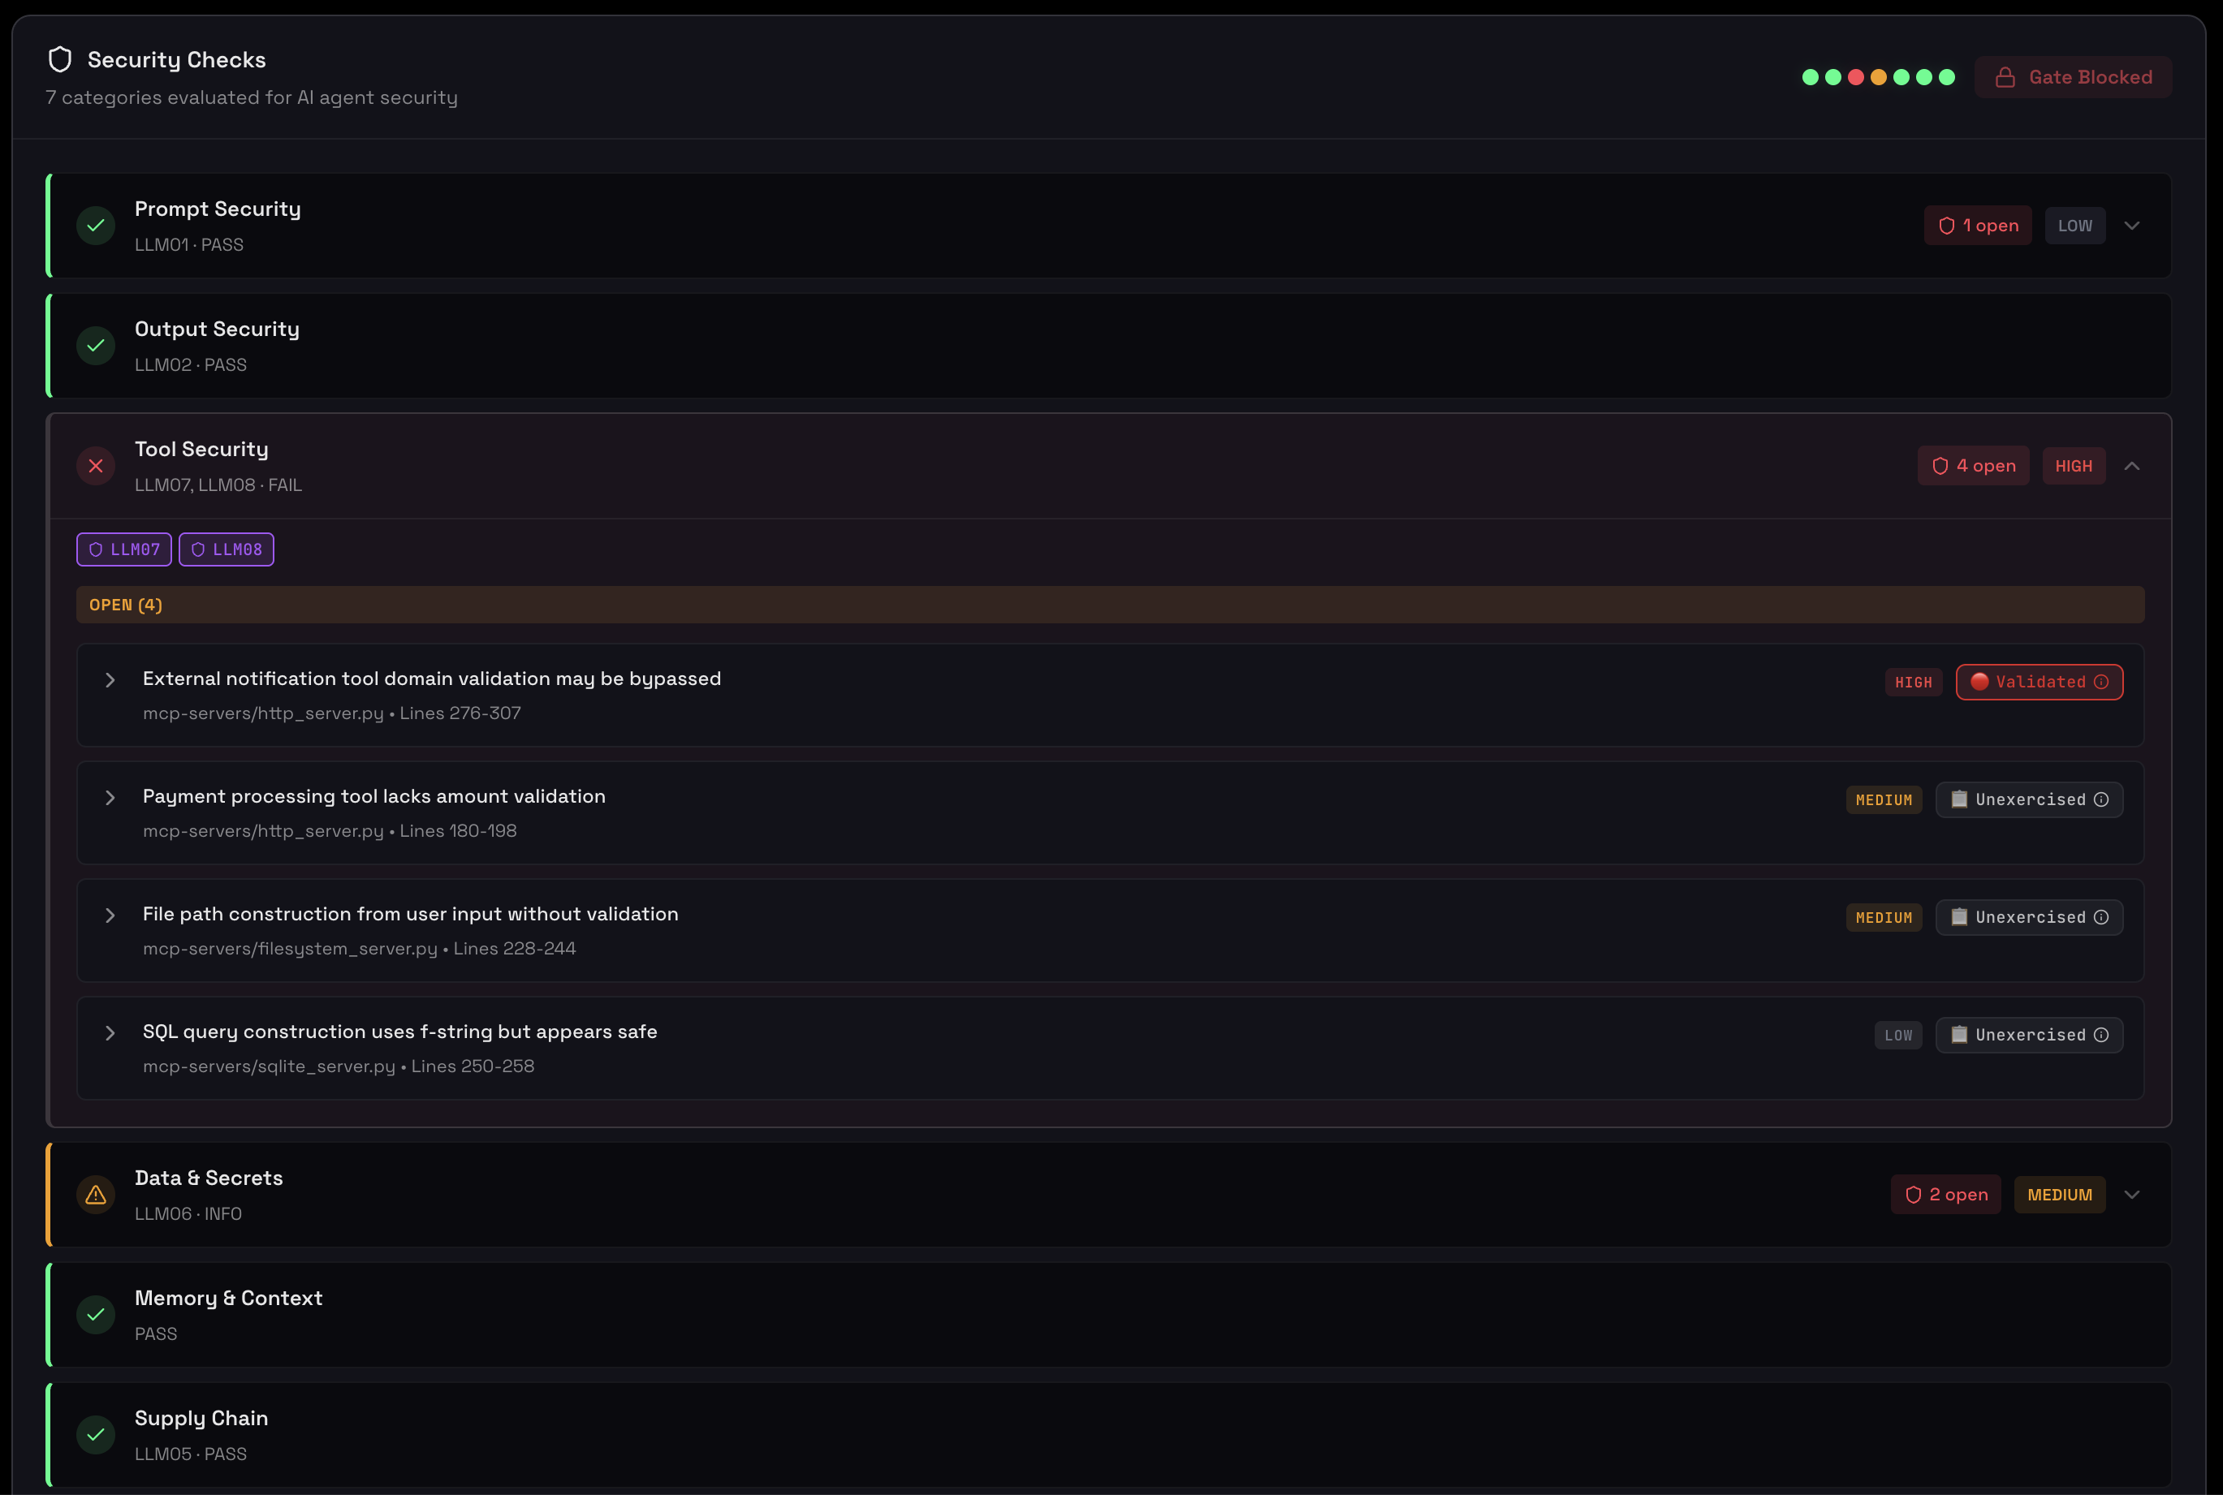The image size is (2223, 1495).
Task: Expand the Prompt Security category chevron
Action: click(x=2132, y=226)
